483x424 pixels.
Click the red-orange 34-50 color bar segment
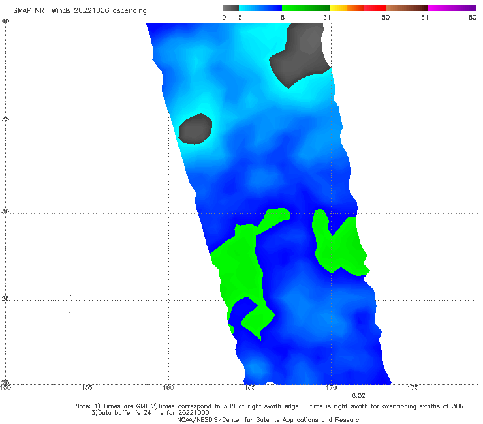tap(358, 8)
